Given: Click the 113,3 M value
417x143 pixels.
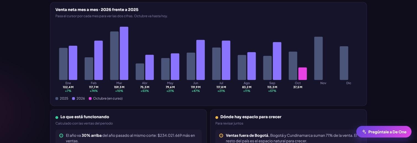Looking at the screenshot, I should 272,87.
